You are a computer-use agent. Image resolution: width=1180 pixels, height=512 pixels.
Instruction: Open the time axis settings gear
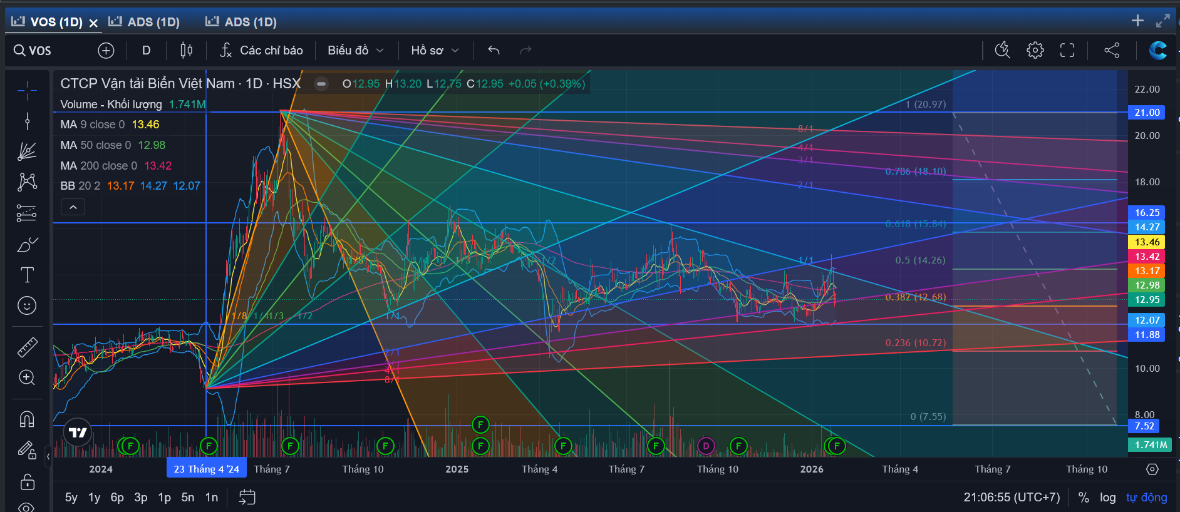click(x=1152, y=469)
